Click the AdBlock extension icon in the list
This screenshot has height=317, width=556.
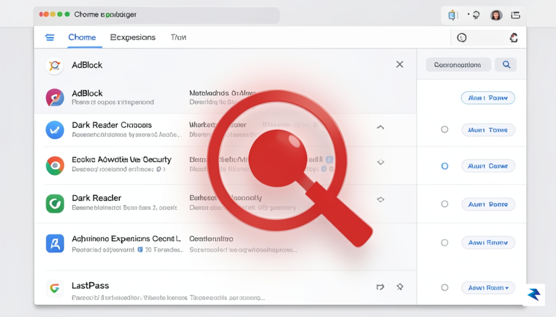pos(55,98)
